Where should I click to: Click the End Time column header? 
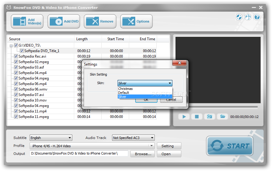coord(143,39)
